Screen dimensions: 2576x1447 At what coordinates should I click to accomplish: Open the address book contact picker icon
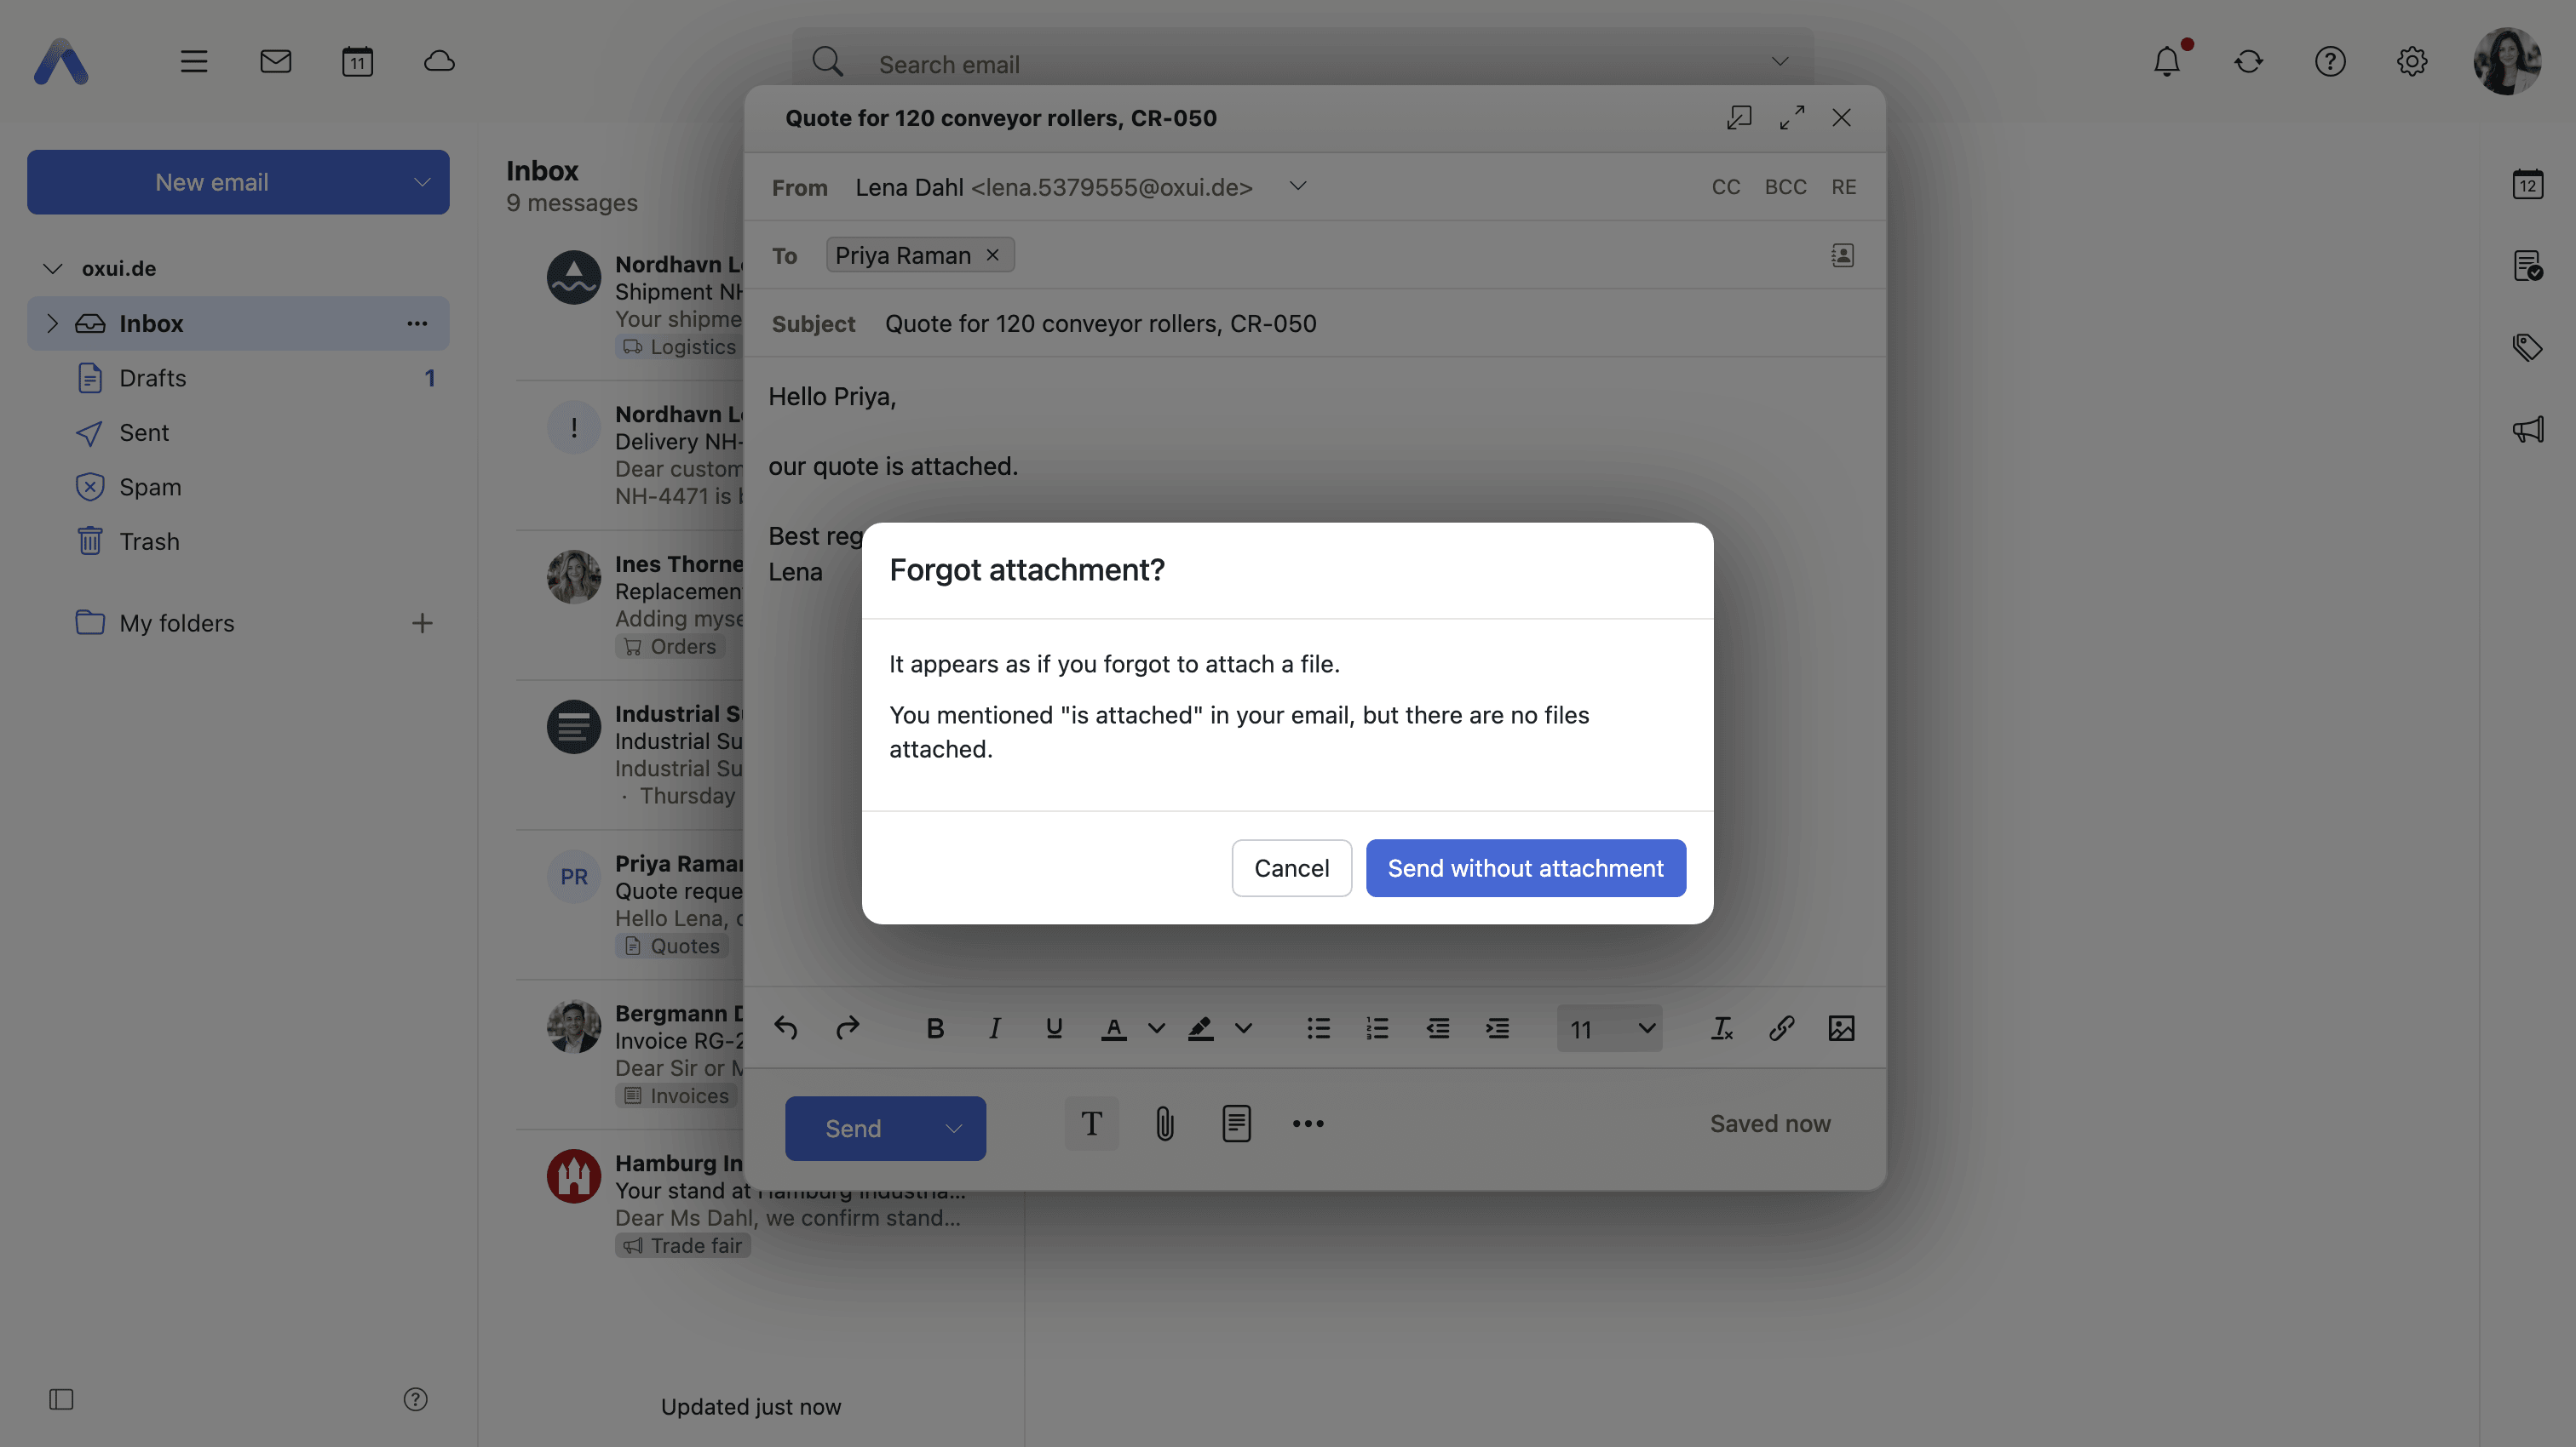(x=1842, y=255)
